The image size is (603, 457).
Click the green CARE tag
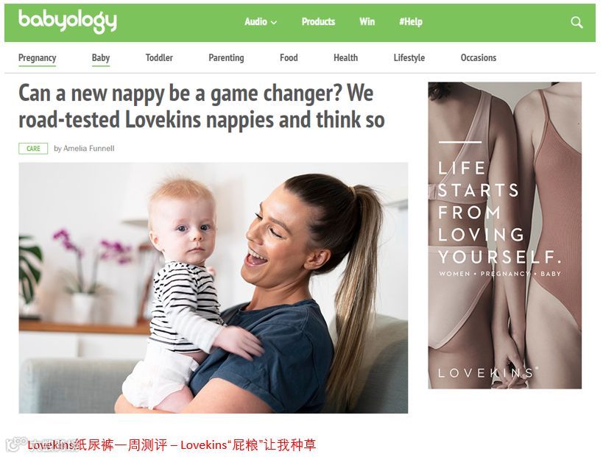33,149
